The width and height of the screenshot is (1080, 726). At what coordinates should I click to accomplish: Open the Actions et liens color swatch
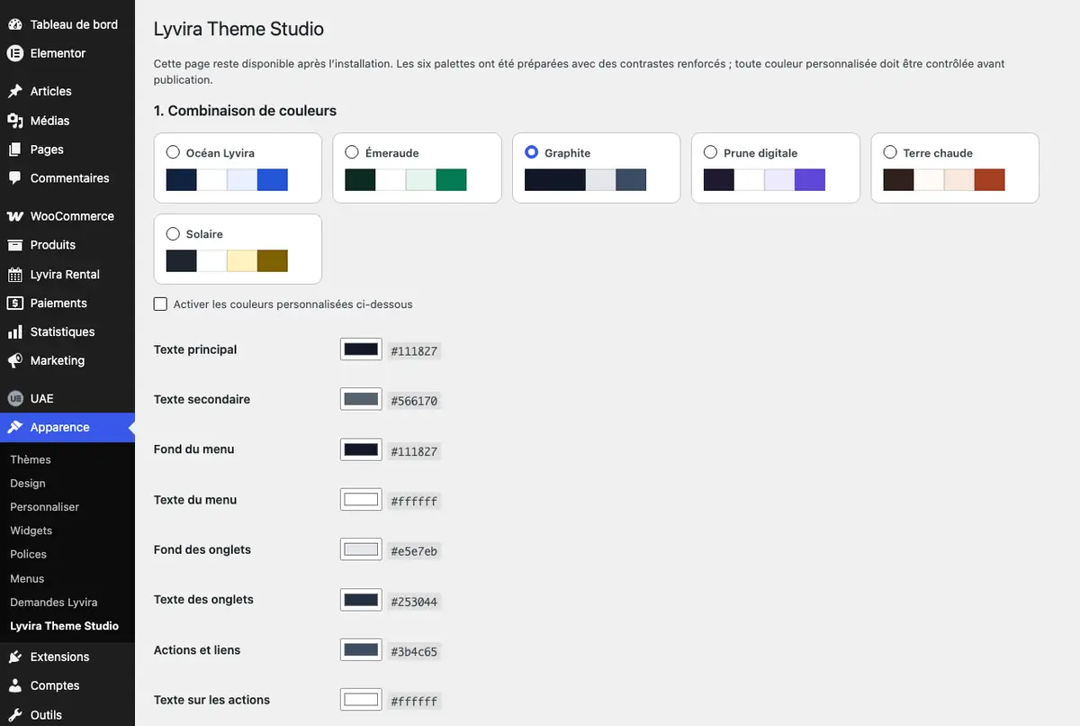(361, 649)
